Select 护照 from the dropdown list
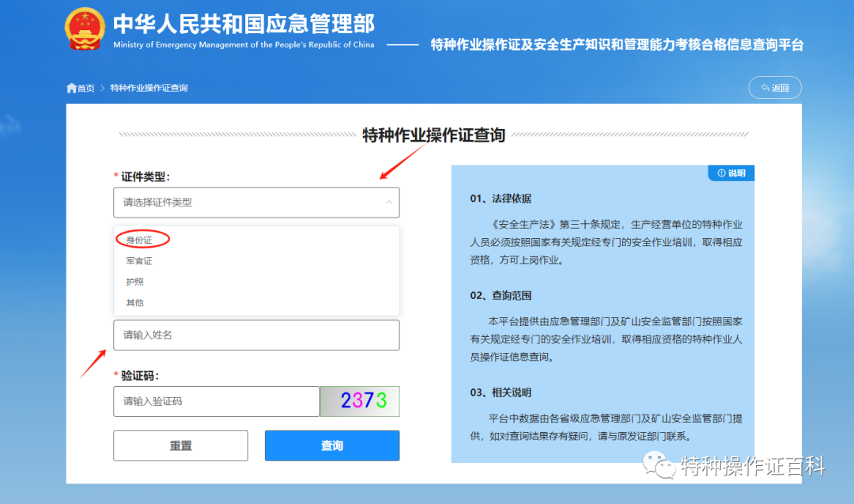The height and width of the screenshot is (504, 854). click(135, 282)
